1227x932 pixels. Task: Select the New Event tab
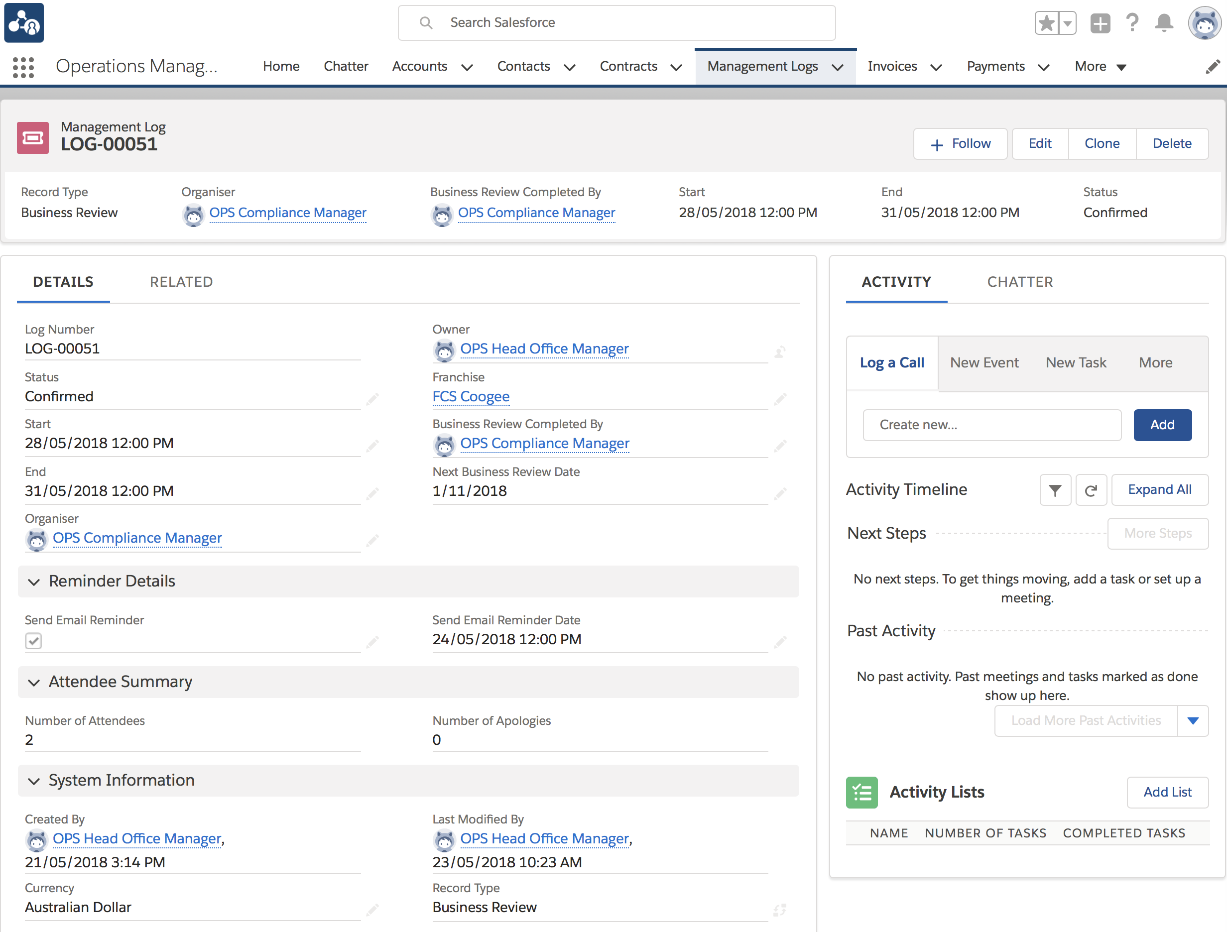click(984, 363)
